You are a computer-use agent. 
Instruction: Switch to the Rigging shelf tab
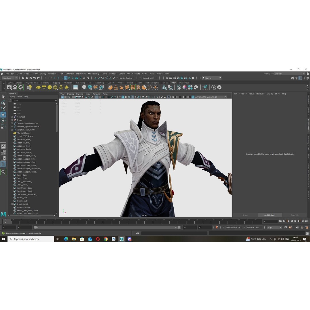pyautogui.click(x=56, y=83)
